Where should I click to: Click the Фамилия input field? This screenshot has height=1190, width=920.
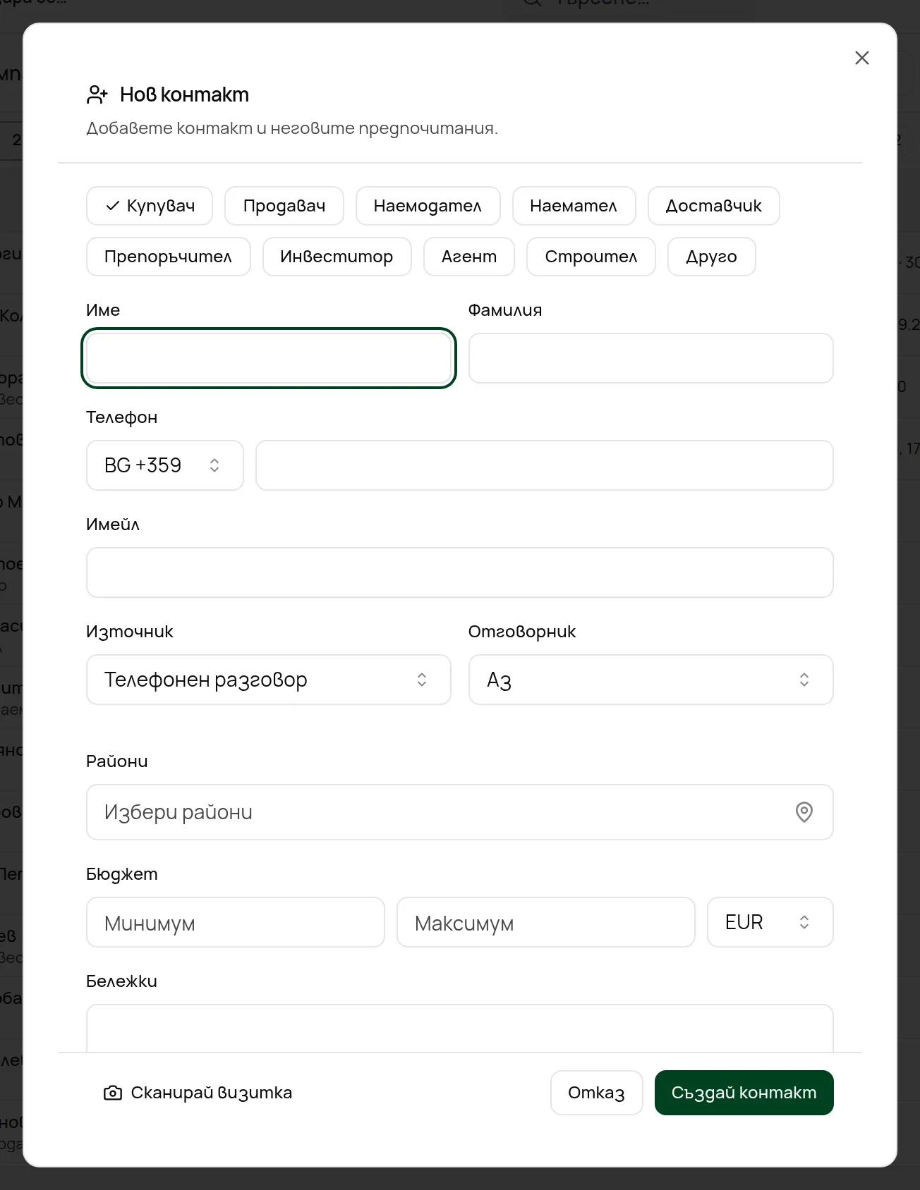pos(650,358)
